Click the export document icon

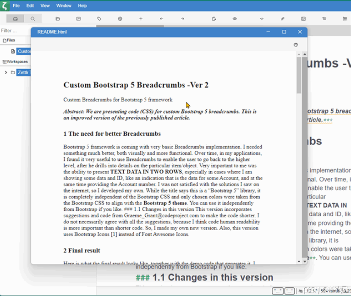214,19
